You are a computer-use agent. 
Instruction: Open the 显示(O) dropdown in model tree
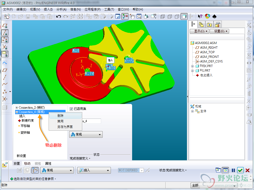[199, 31]
